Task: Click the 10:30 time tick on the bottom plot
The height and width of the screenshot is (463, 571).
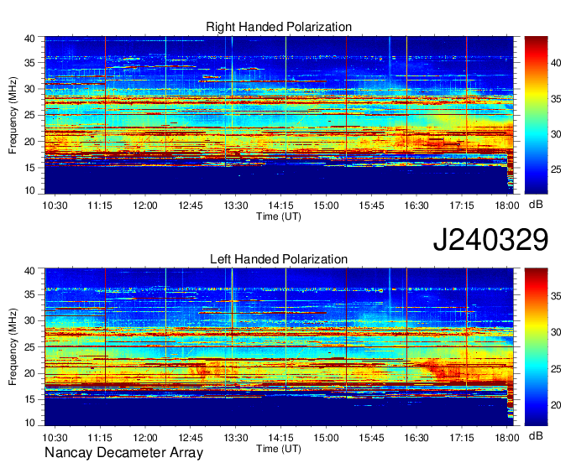Action: pos(55,438)
